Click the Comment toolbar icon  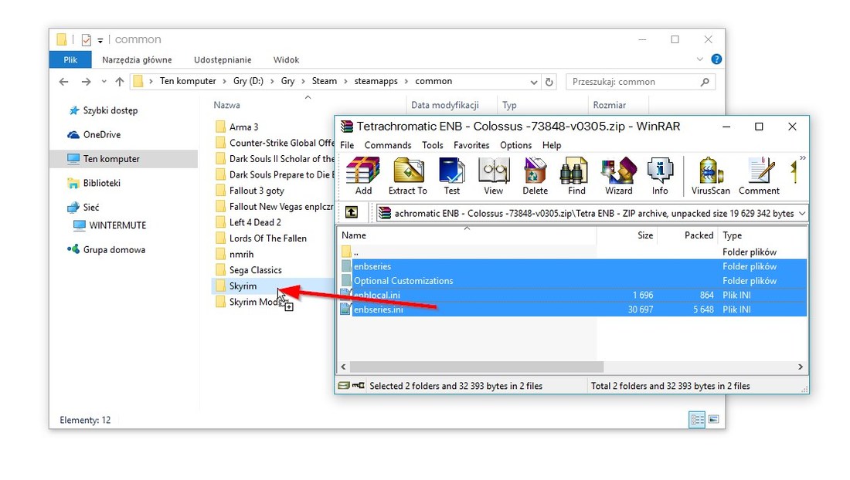pyautogui.click(x=759, y=176)
